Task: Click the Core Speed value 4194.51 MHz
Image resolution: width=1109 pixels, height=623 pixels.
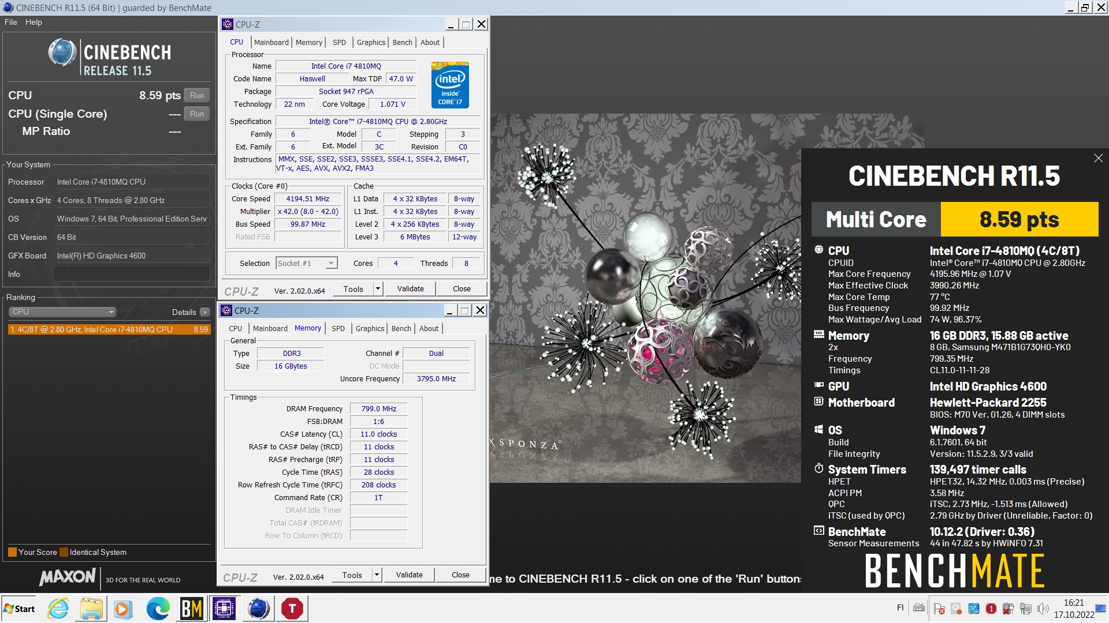Action: point(308,199)
